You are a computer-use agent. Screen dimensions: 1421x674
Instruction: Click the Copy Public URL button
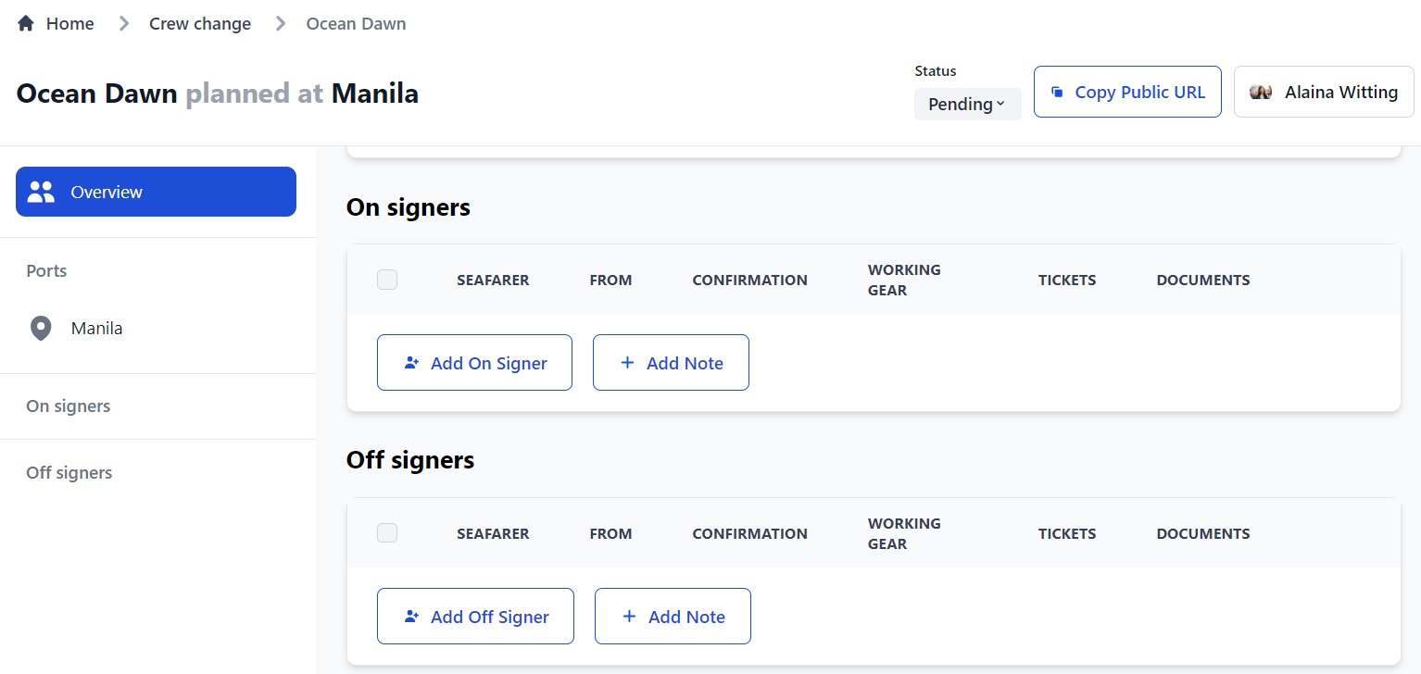1127,92
